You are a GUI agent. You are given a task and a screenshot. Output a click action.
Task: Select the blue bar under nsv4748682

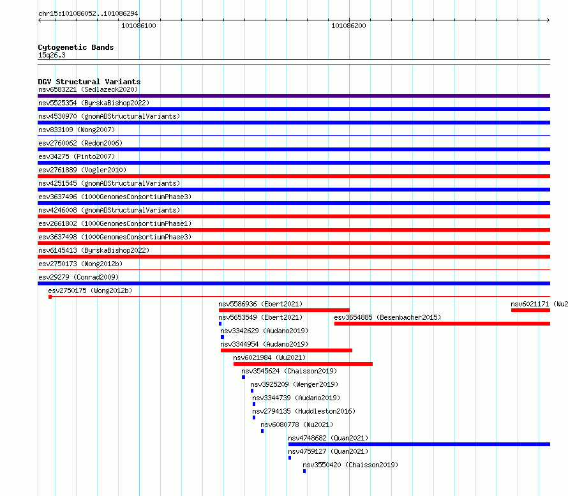[x=419, y=444]
